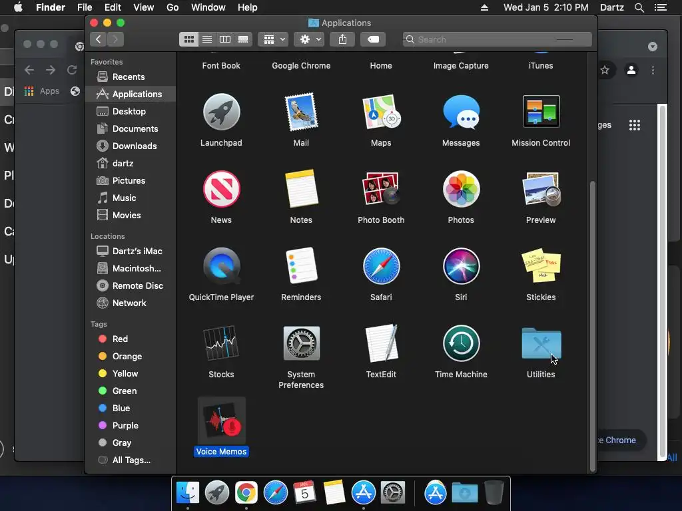The width and height of the screenshot is (682, 511).
Task: Open the Trash in the Dock
Action: pos(494,493)
